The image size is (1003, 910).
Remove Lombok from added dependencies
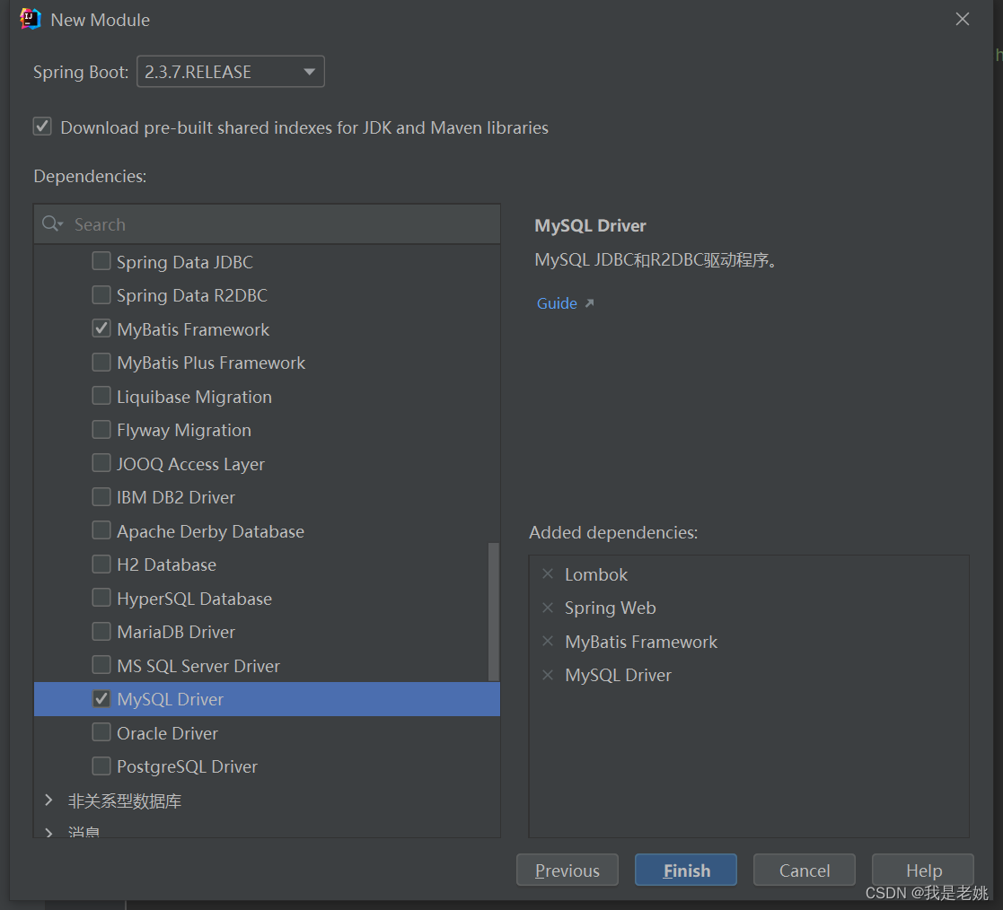[548, 573]
